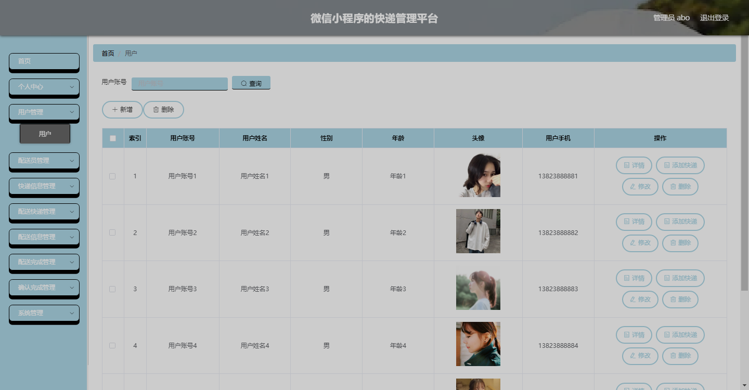Click 详情 document icon for 用户账号1
This screenshot has width=749, height=390.
pos(627,165)
